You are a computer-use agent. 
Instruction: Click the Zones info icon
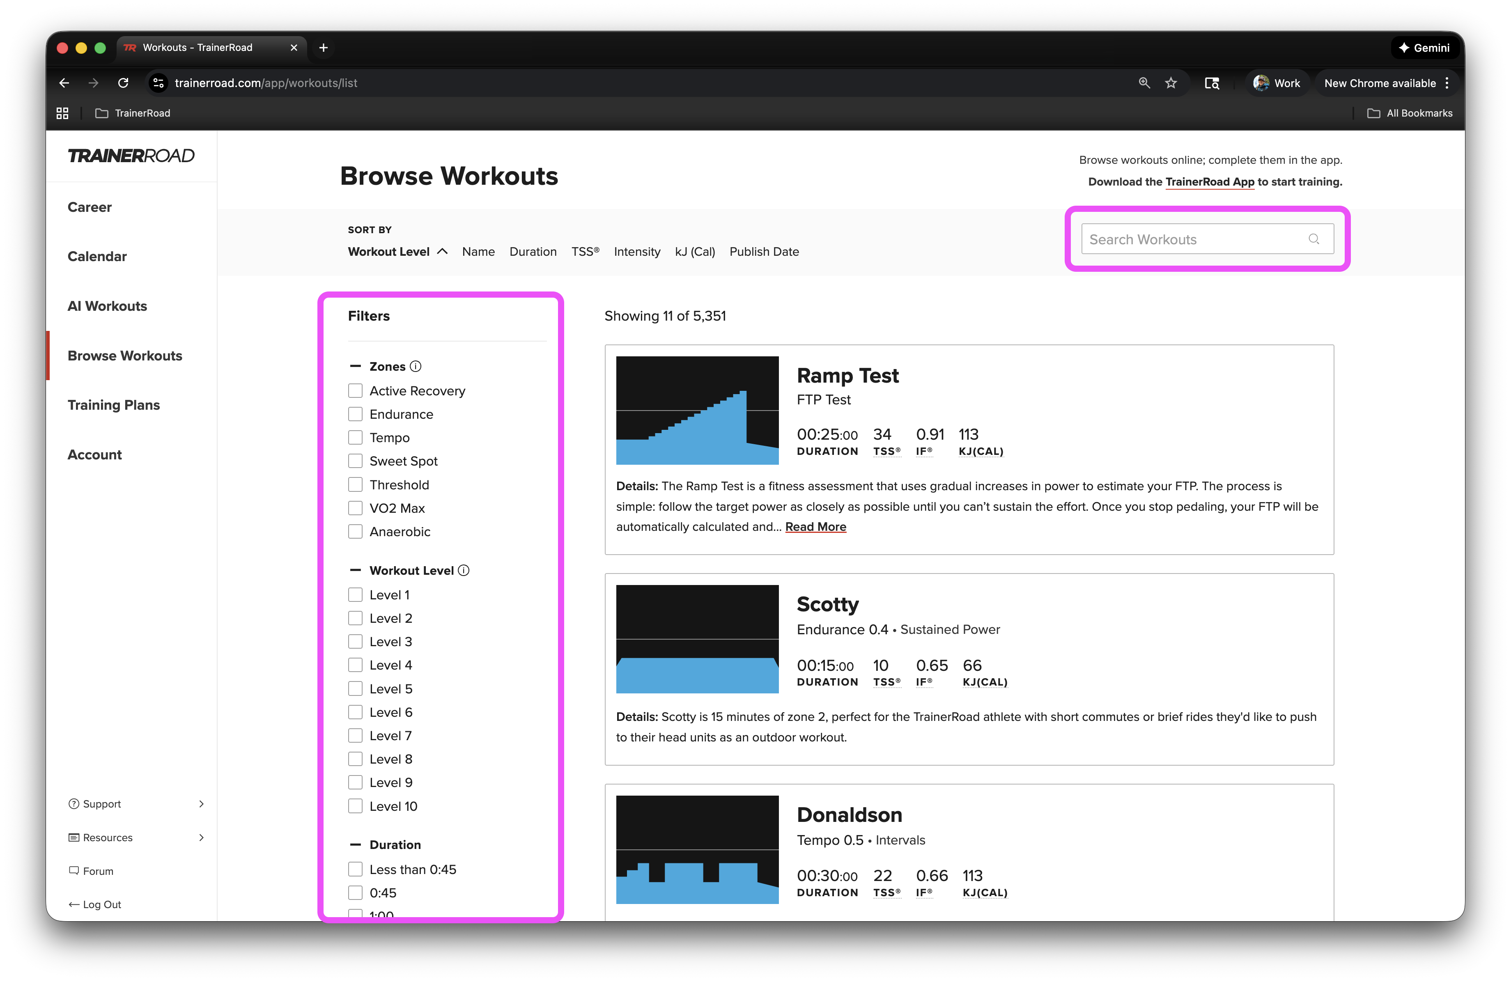416,366
